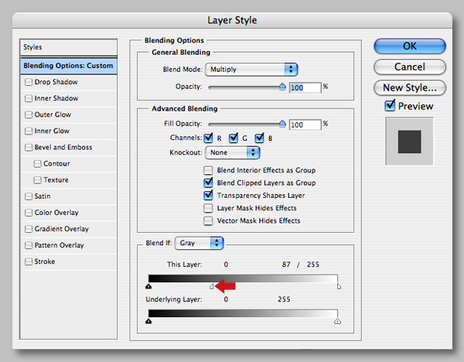This screenshot has height=362, width=464.
Task: Uncheck the G channel checkbox
Action: 234,138
